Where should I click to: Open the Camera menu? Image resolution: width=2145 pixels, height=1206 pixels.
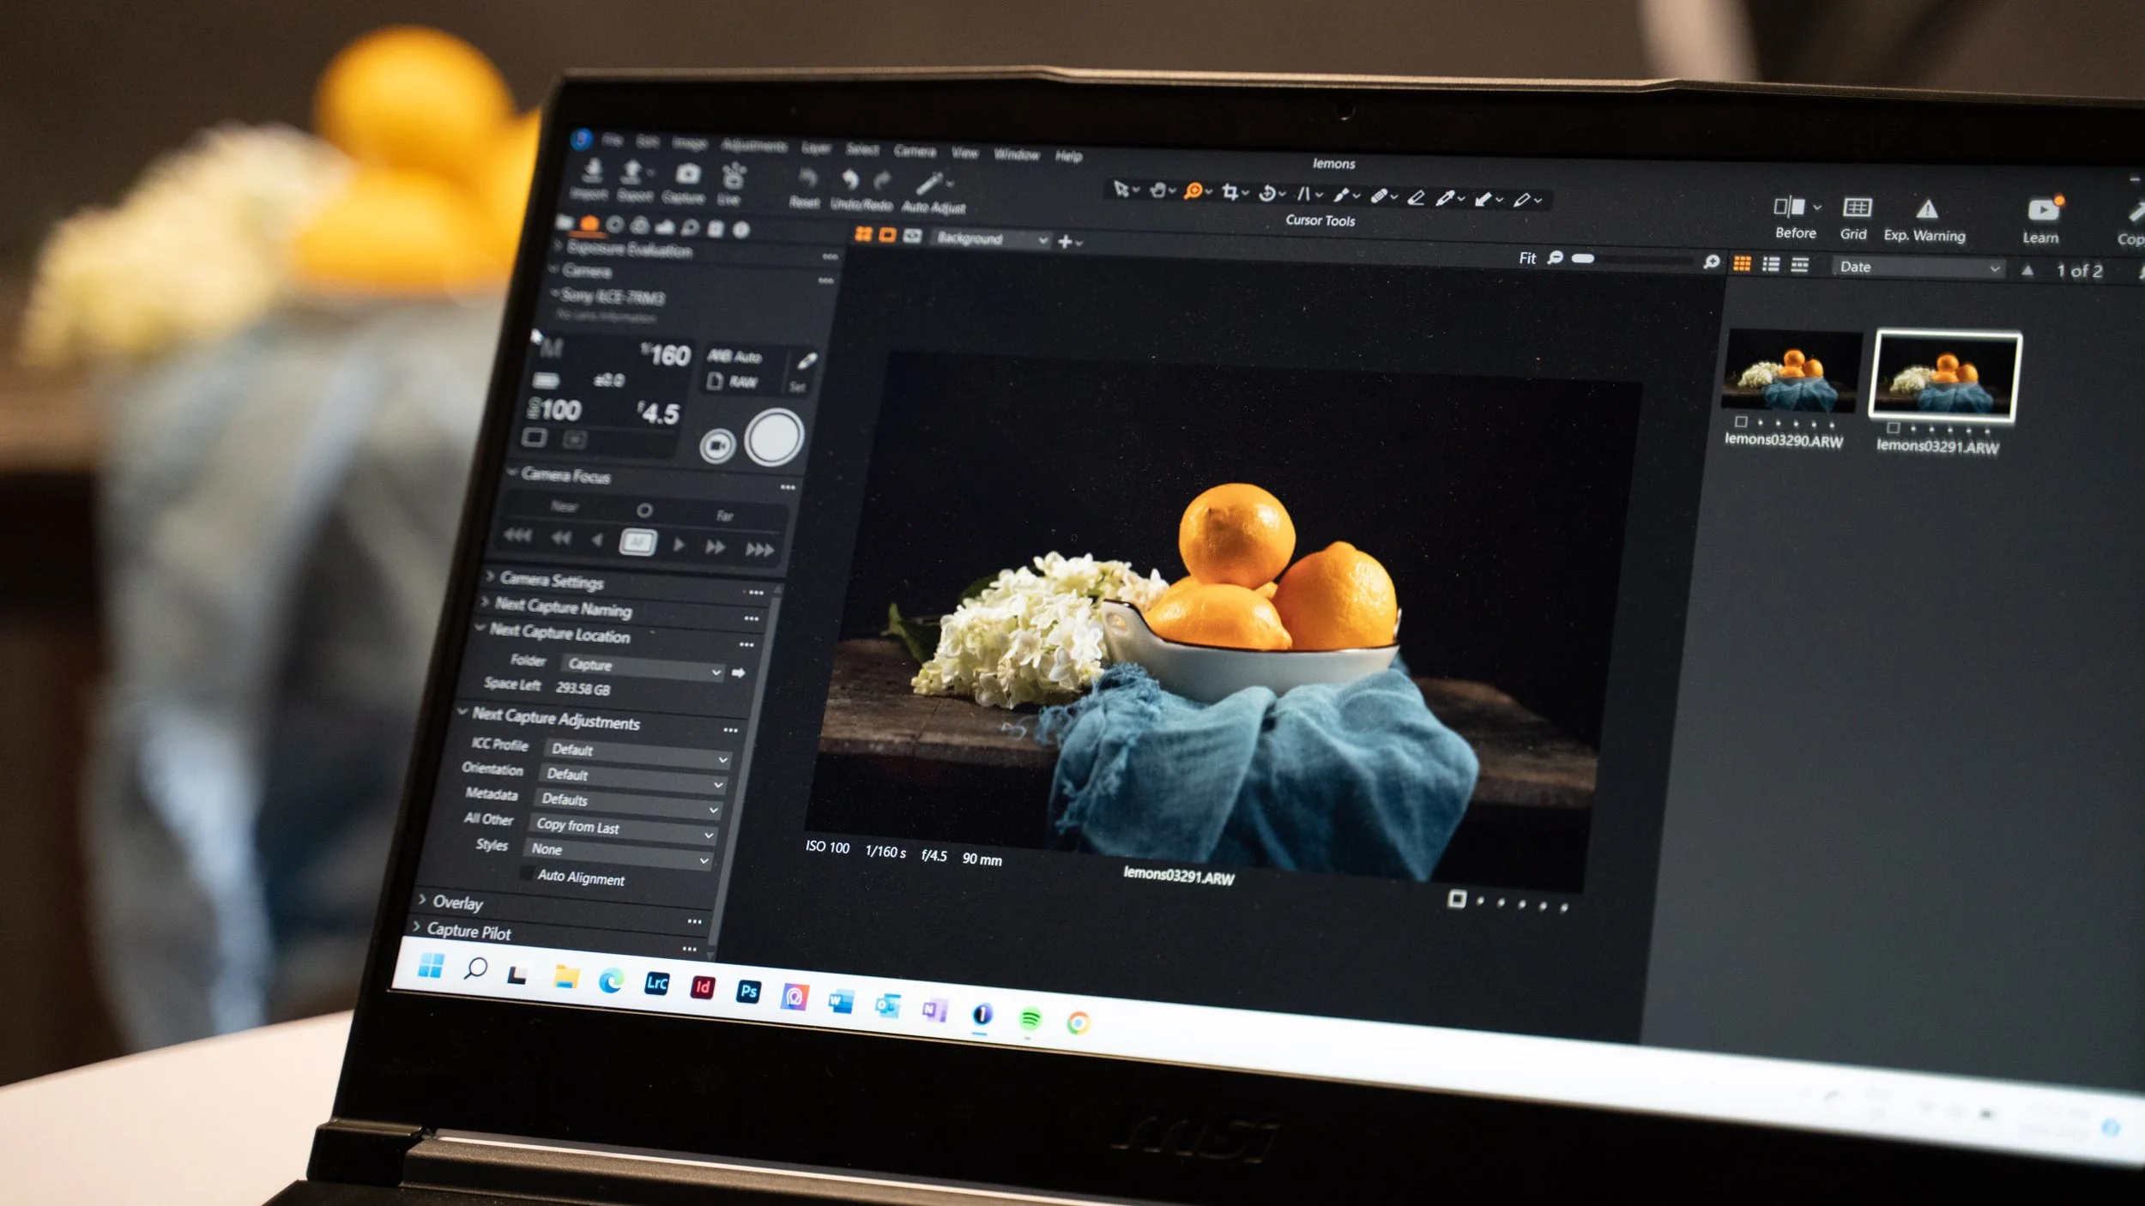click(x=915, y=151)
